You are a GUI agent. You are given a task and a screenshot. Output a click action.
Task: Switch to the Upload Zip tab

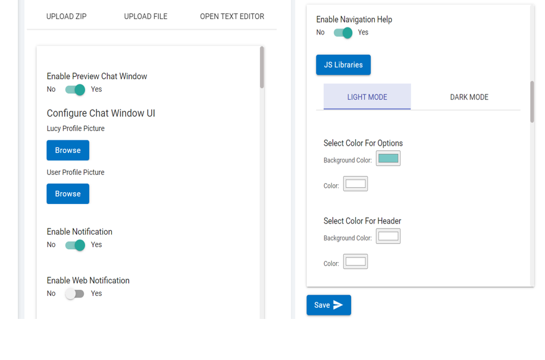click(x=67, y=17)
